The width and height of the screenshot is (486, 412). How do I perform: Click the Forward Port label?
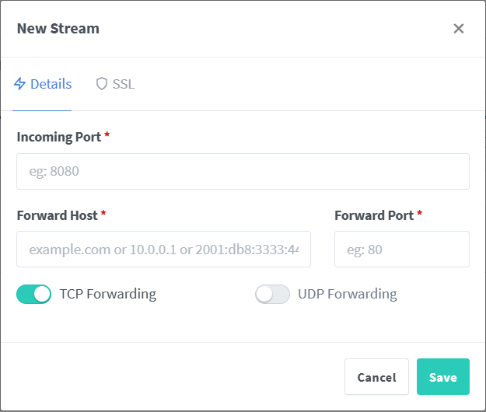[x=374, y=215]
